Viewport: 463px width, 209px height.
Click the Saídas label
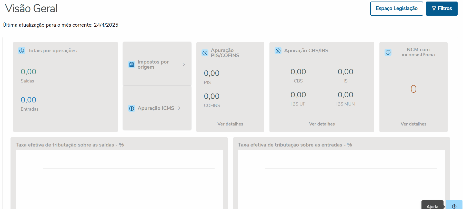pyautogui.click(x=27, y=81)
